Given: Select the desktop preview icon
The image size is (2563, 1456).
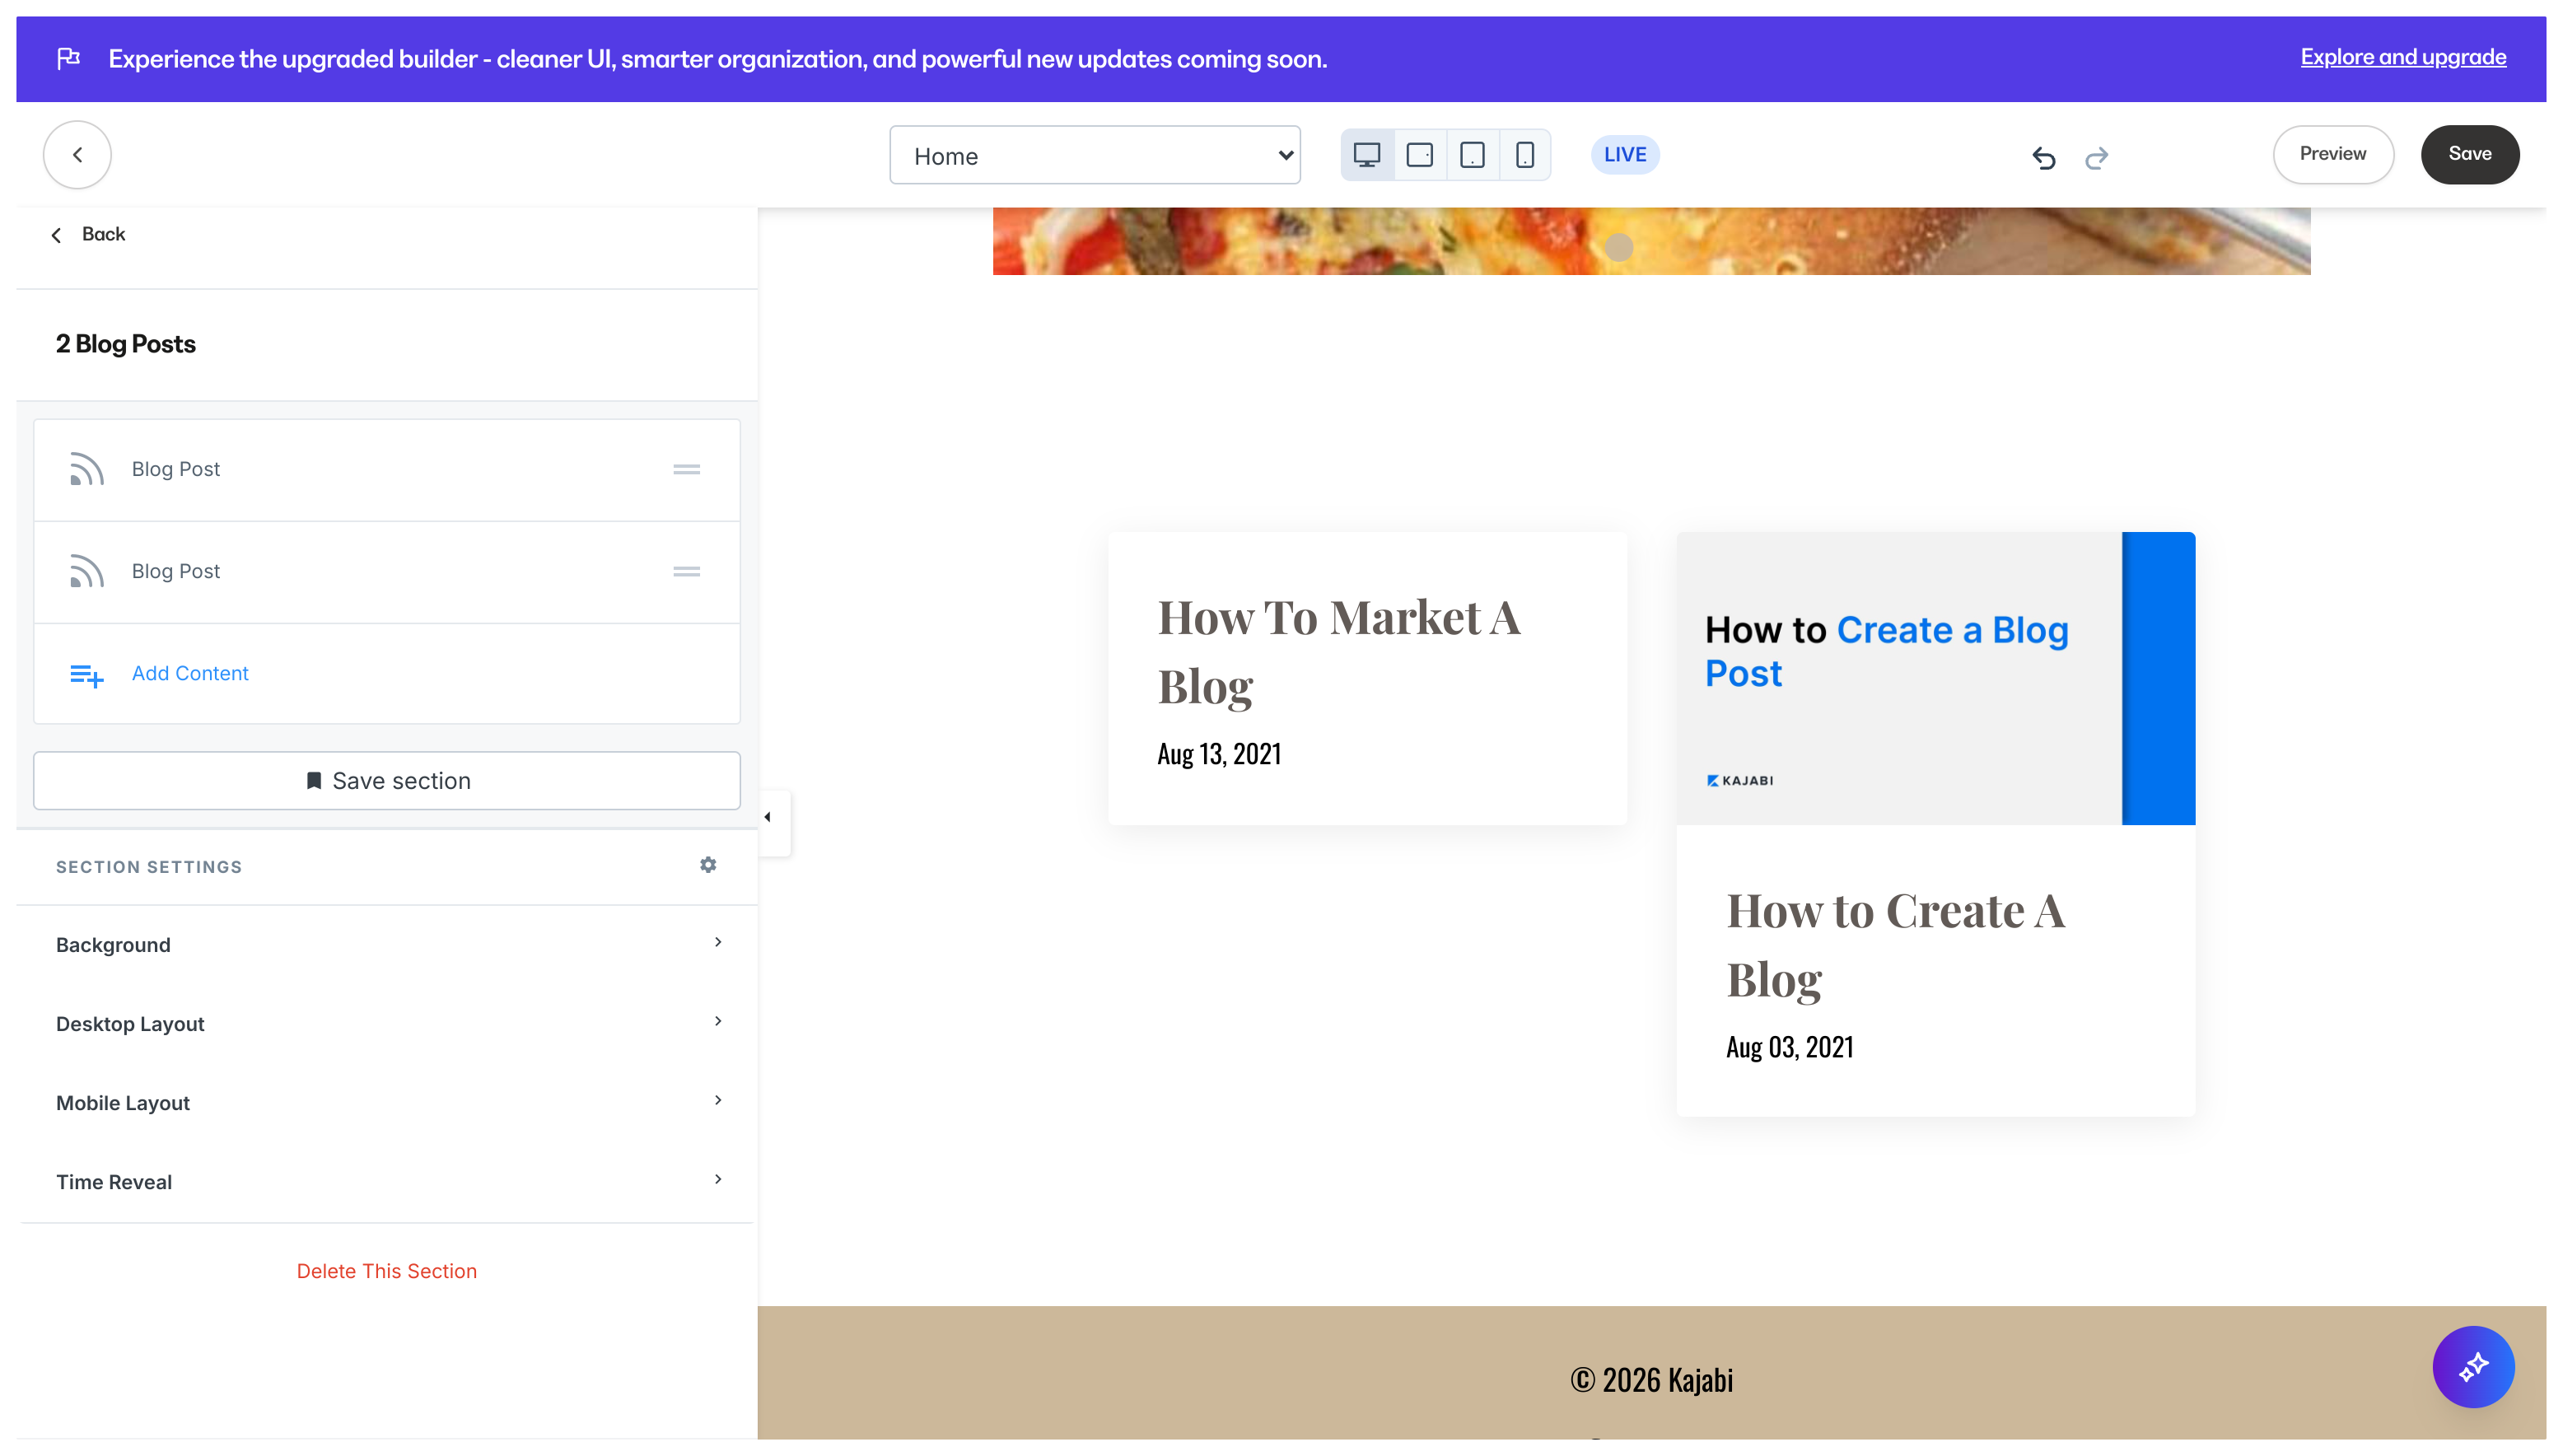Looking at the screenshot, I should pyautogui.click(x=1366, y=155).
